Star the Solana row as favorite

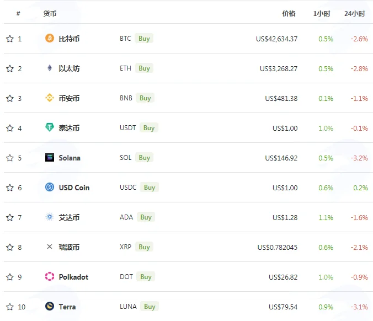(10, 158)
